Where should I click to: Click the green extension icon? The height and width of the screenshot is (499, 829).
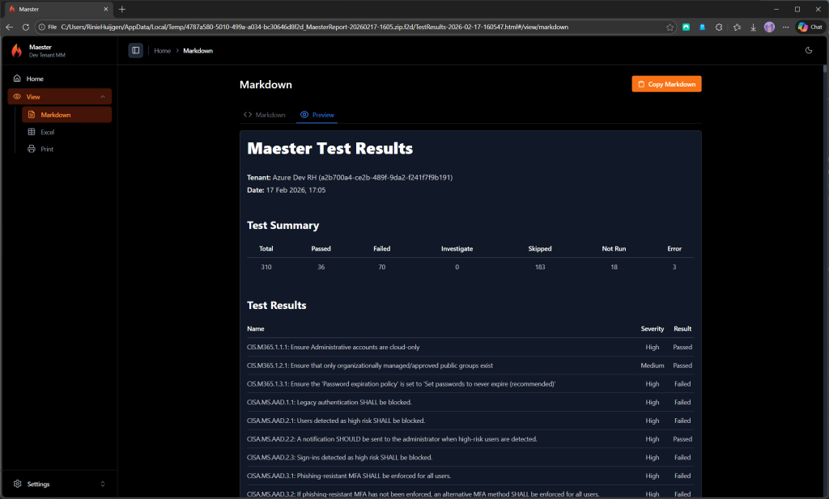pyautogui.click(x=686, y=27)
